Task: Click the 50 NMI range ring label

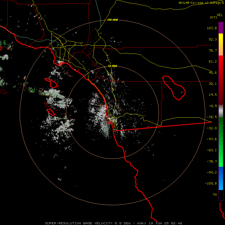Action: (x=112, y=66)
